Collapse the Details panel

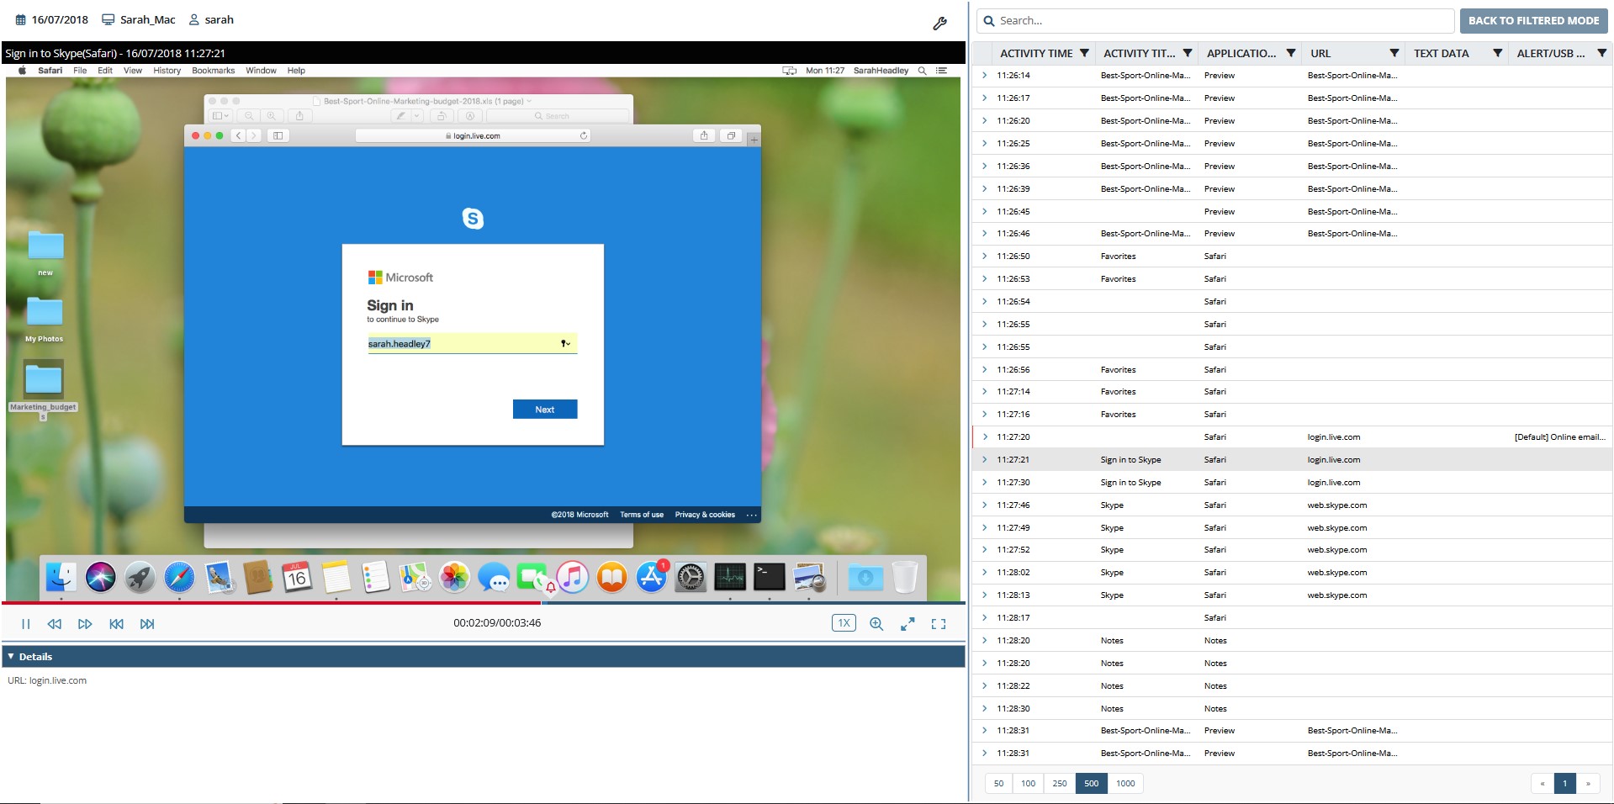[11, 656]
